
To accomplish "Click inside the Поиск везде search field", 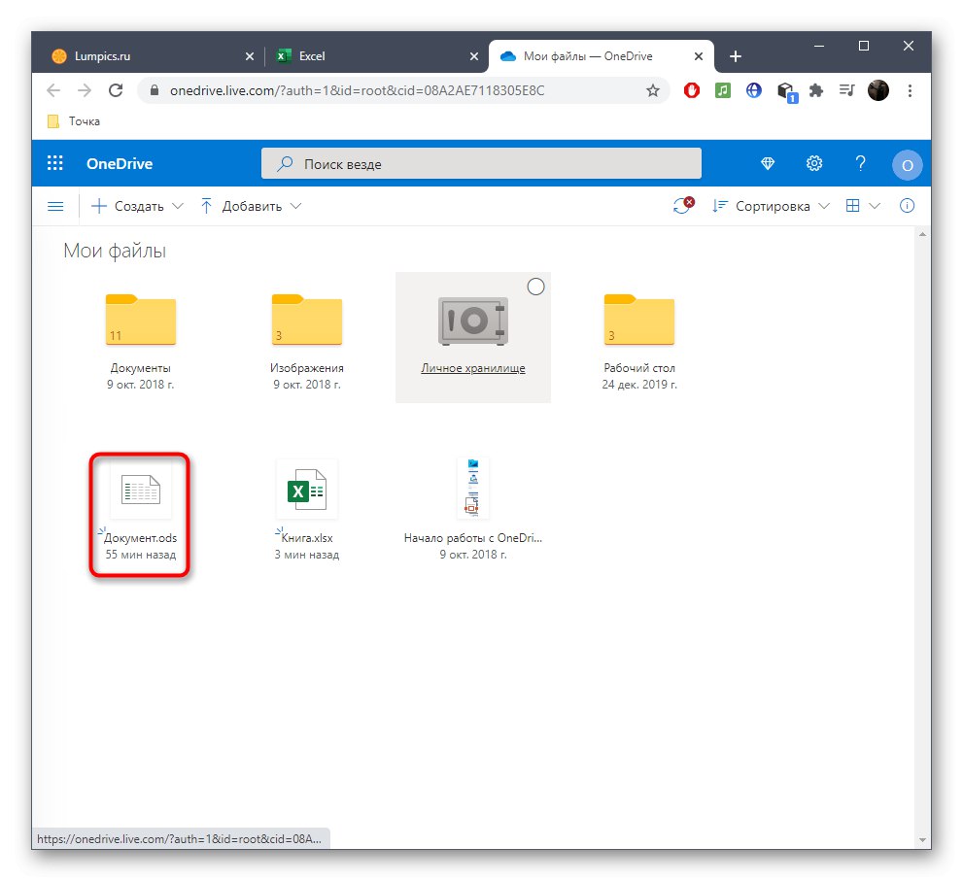I will [x=481, y=163].
